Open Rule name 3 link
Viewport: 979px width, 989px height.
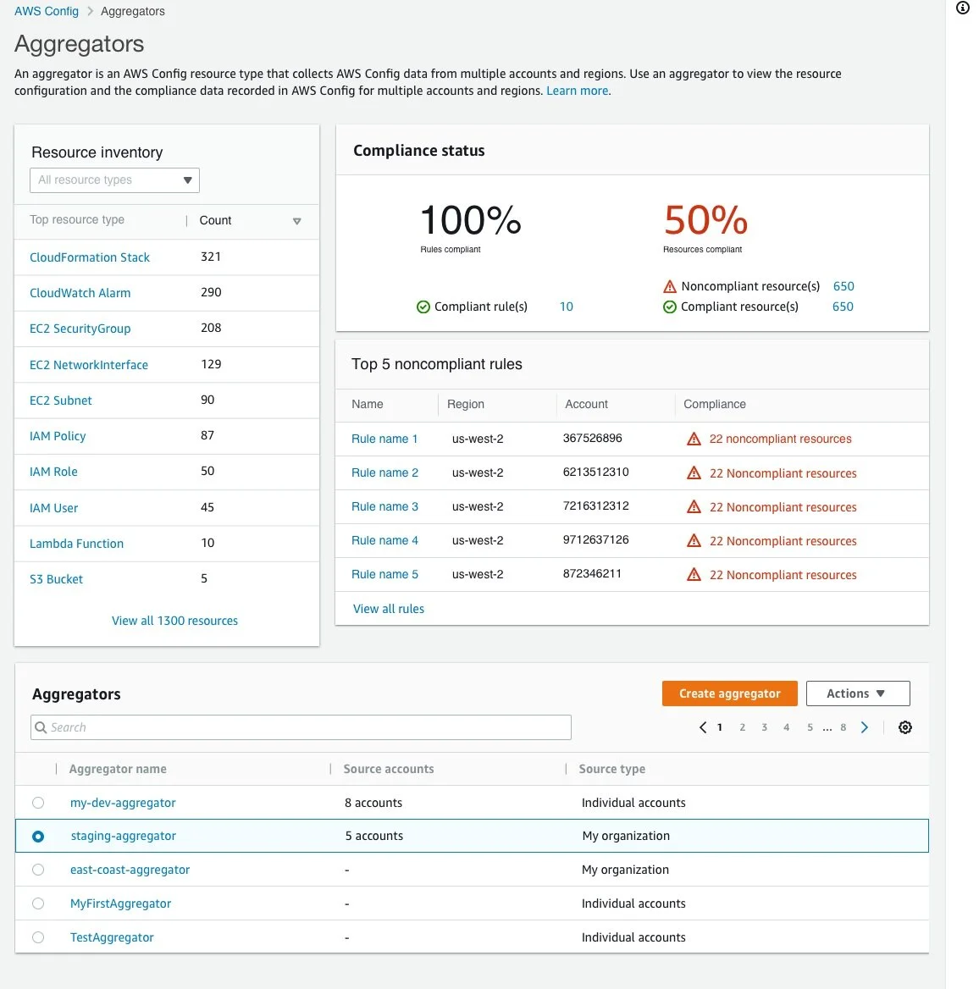click(x=384, y=506)
